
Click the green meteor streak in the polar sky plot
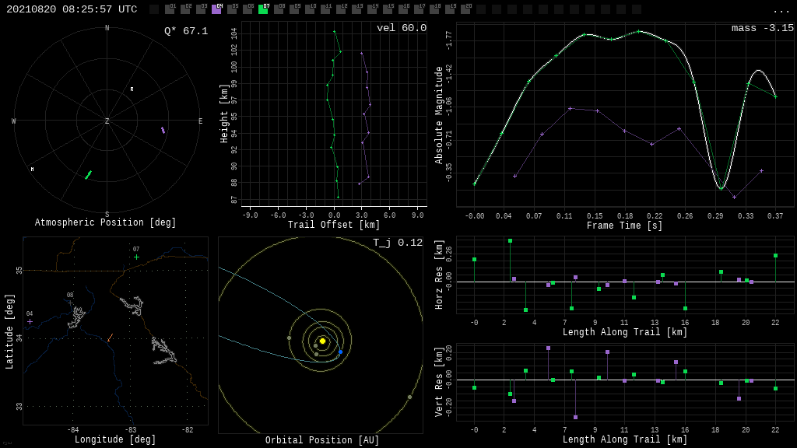pos(88,175)
